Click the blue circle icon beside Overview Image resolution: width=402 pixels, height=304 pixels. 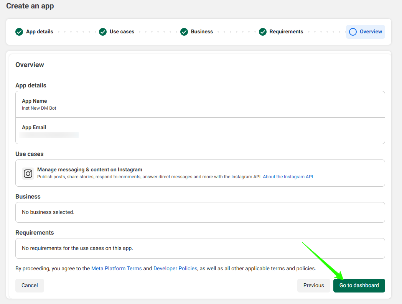pyautogui.click(x=353, y=32)
